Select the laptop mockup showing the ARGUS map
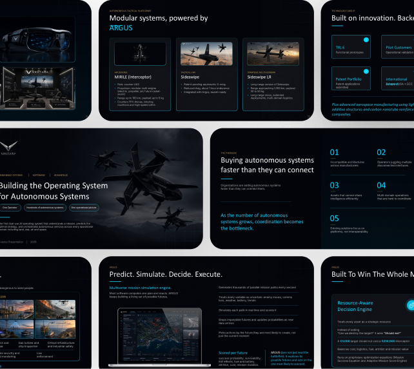 (x=159, y=337)
